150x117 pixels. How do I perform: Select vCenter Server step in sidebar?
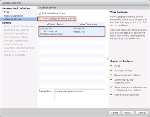[x=12, y=19]
